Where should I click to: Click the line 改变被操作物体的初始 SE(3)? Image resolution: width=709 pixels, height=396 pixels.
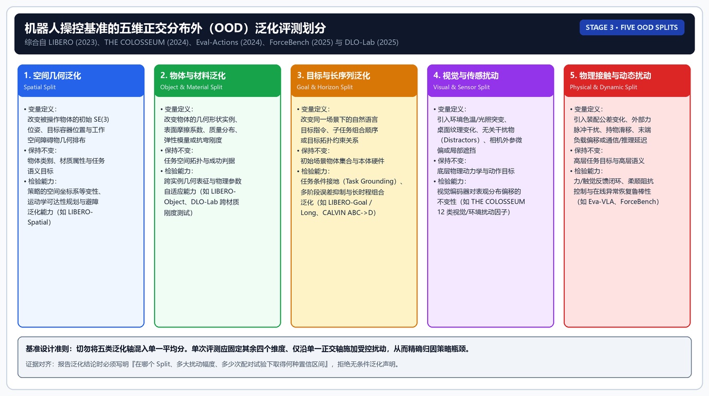pos(69,120)
